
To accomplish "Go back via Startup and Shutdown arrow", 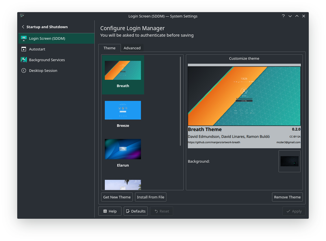I will [x=23, y=27].
